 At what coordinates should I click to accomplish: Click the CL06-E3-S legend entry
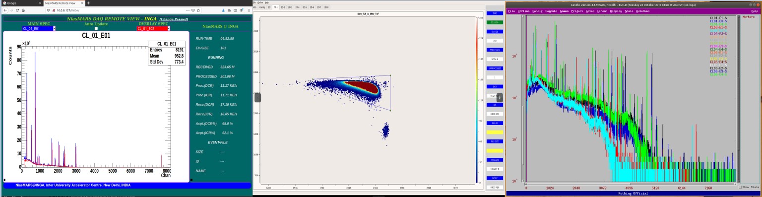(x=718, y=71)
